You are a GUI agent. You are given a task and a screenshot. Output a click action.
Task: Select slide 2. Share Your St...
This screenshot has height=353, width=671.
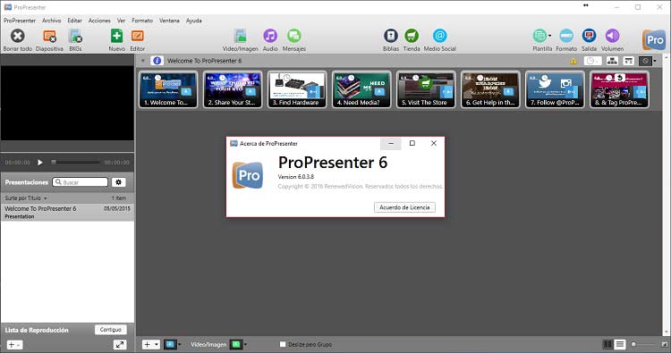click(x=233, y=89)
